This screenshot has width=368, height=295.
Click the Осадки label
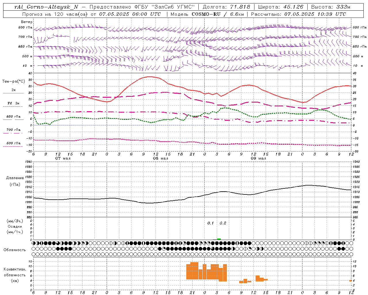tap(15, 226)
